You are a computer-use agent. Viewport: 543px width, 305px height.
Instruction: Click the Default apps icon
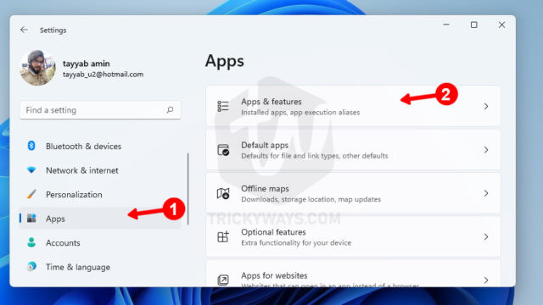click(x=223, y=150)
